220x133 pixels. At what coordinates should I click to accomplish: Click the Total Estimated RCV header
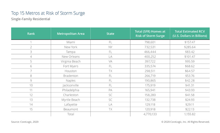pos(190,34)
